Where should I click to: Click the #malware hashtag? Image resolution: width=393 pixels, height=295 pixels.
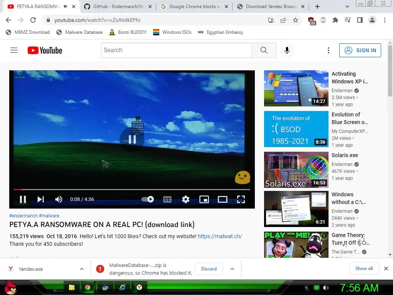49,216
